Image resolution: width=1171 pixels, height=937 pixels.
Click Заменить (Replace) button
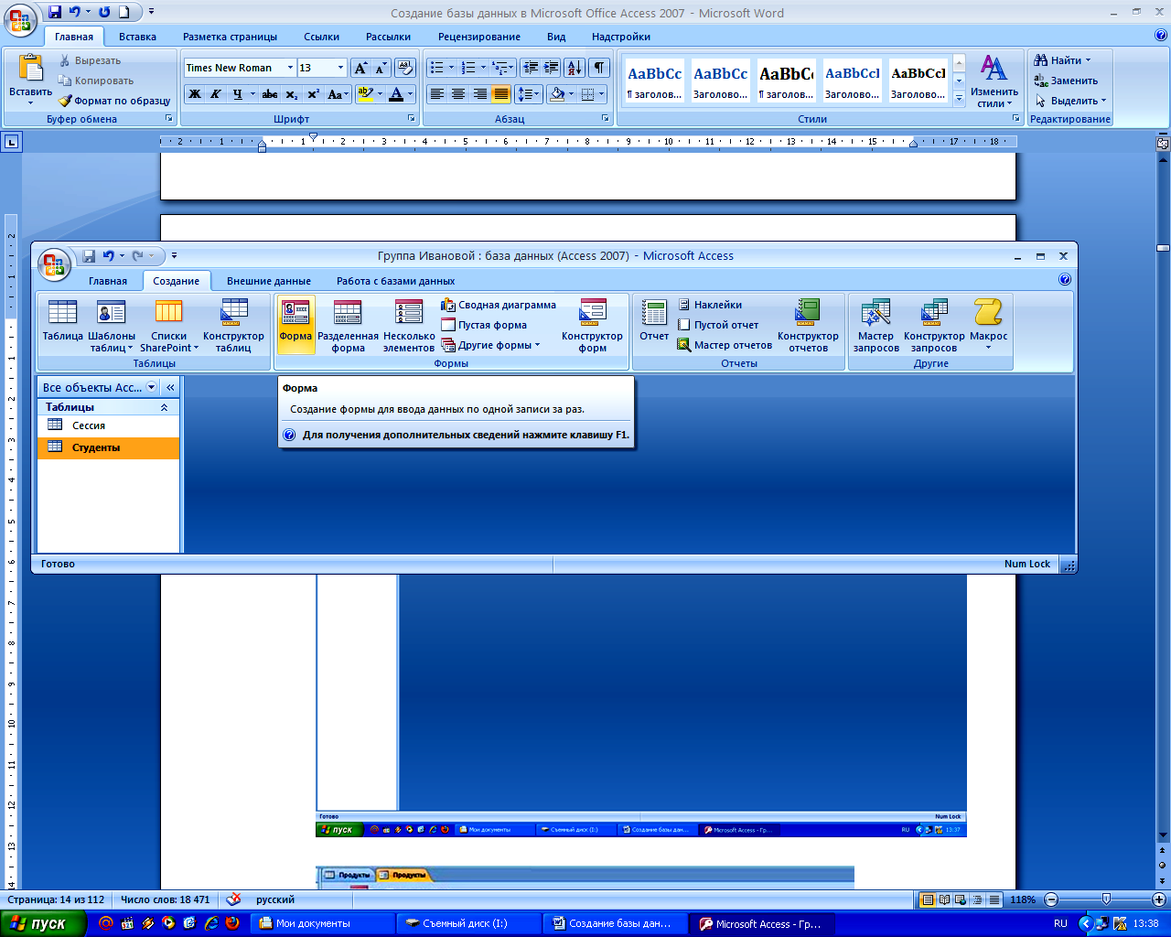[1066, 81]
